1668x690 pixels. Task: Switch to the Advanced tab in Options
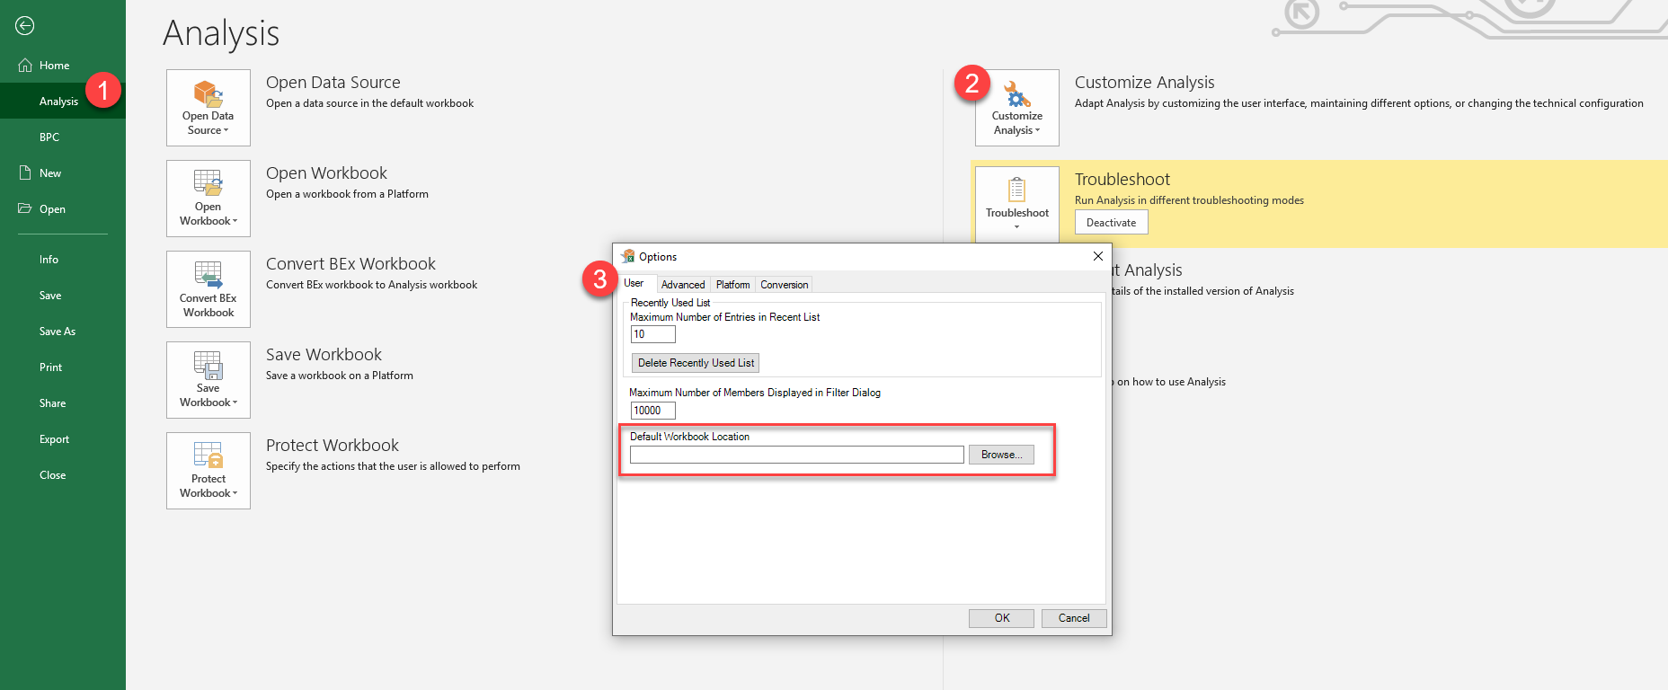[x=683, y=285]
